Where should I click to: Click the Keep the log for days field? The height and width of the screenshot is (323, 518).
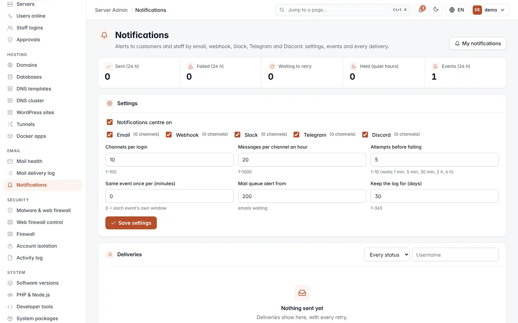coord(435,196)
